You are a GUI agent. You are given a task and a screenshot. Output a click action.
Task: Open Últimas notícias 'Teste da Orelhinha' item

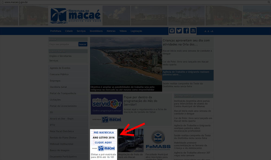coord(192,137)
